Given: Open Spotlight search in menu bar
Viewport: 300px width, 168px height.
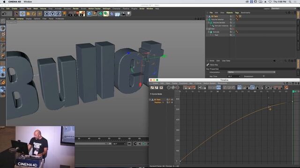Looking at the screenshot, I should [290, 2].
